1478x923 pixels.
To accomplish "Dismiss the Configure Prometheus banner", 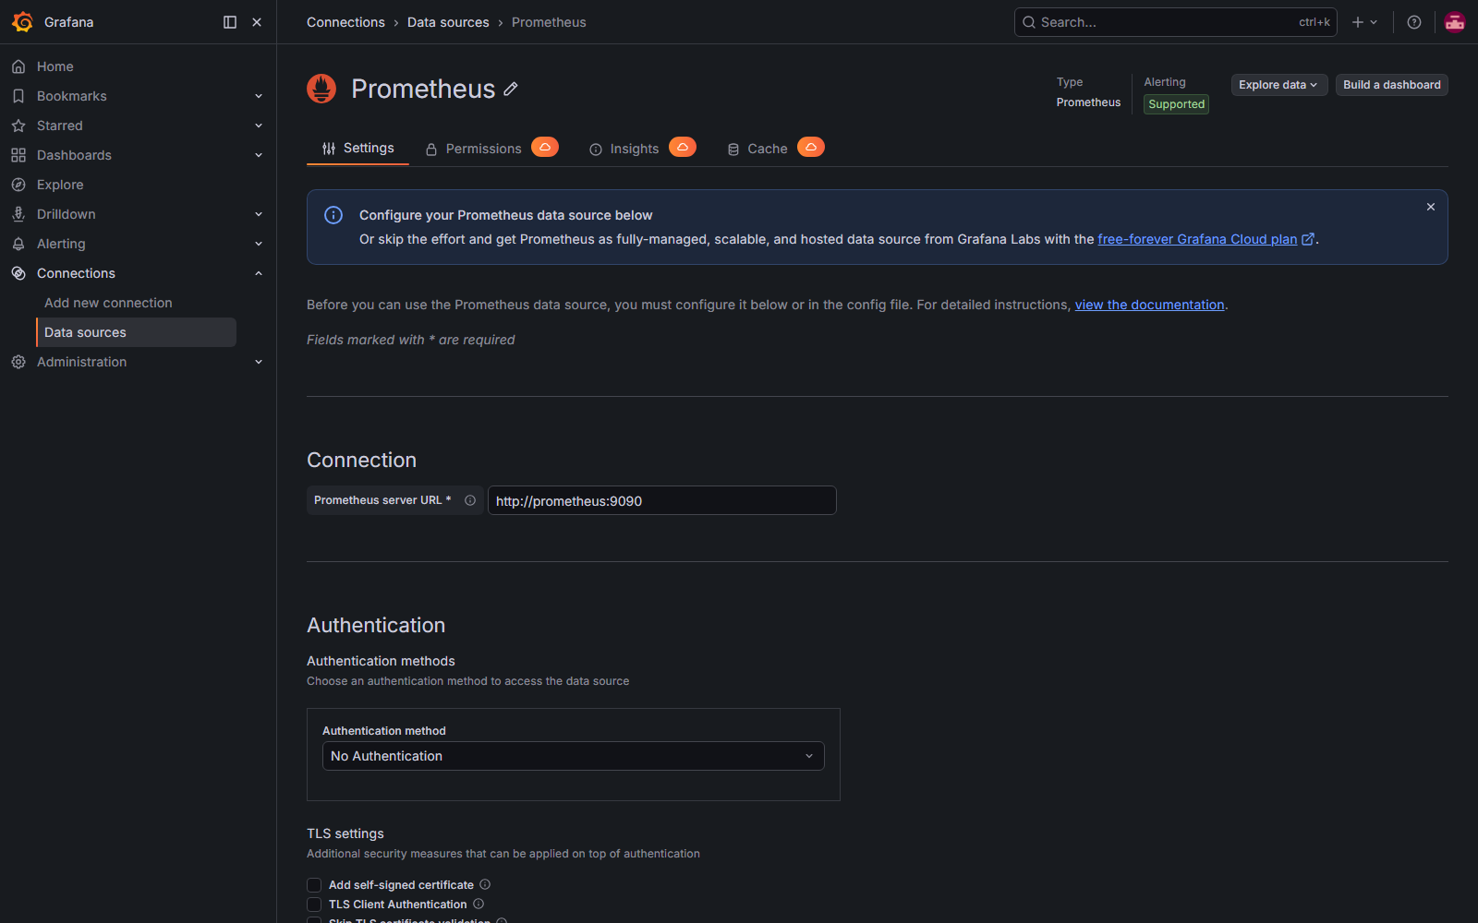I will coord(1431,207).
